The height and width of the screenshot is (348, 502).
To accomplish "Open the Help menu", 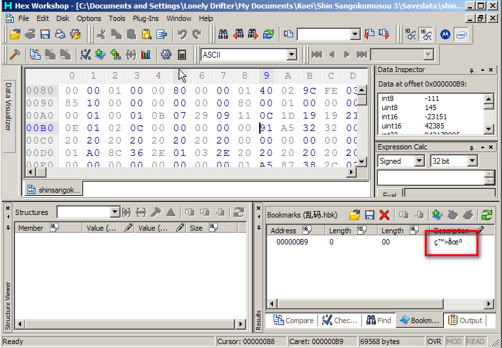I will tap(206, 18).
